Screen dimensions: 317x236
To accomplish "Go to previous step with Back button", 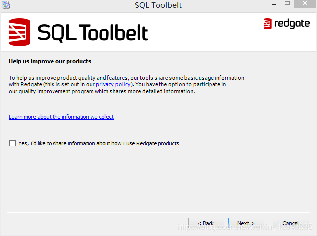I will (206, 223).
